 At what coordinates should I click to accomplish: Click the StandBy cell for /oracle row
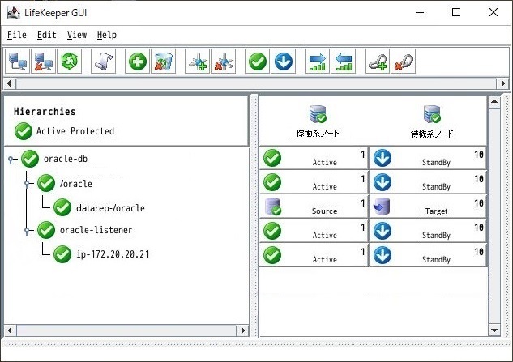[x=428, y=182]
